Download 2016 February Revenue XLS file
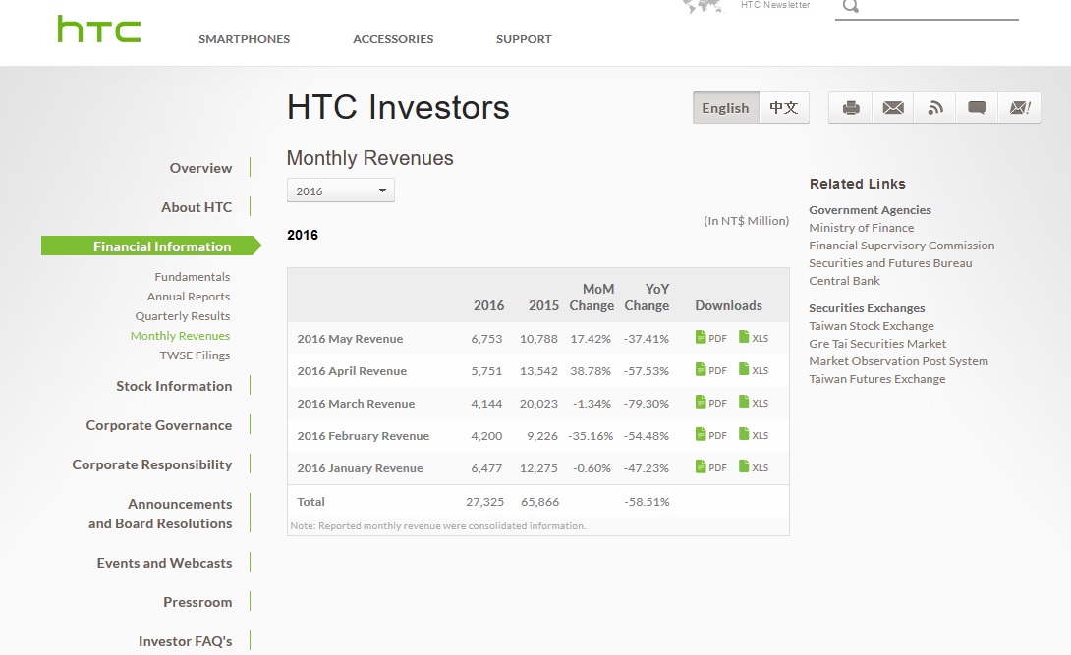 tap(754, 435)
